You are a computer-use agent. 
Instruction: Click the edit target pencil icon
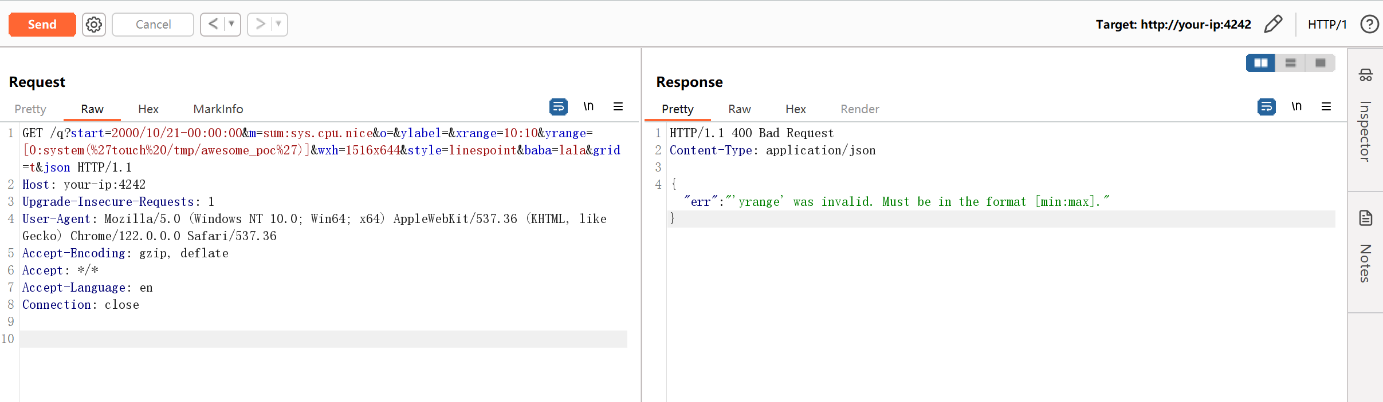click(x=1272, y=25)
